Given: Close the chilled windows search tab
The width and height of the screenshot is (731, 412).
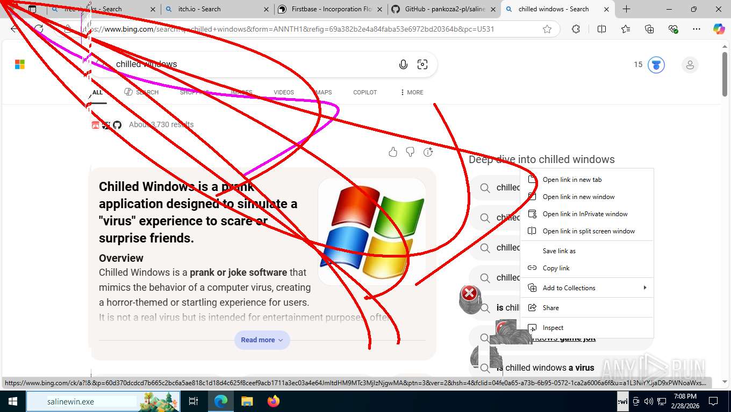Looking at the screenshot, I should coord(606,9).
